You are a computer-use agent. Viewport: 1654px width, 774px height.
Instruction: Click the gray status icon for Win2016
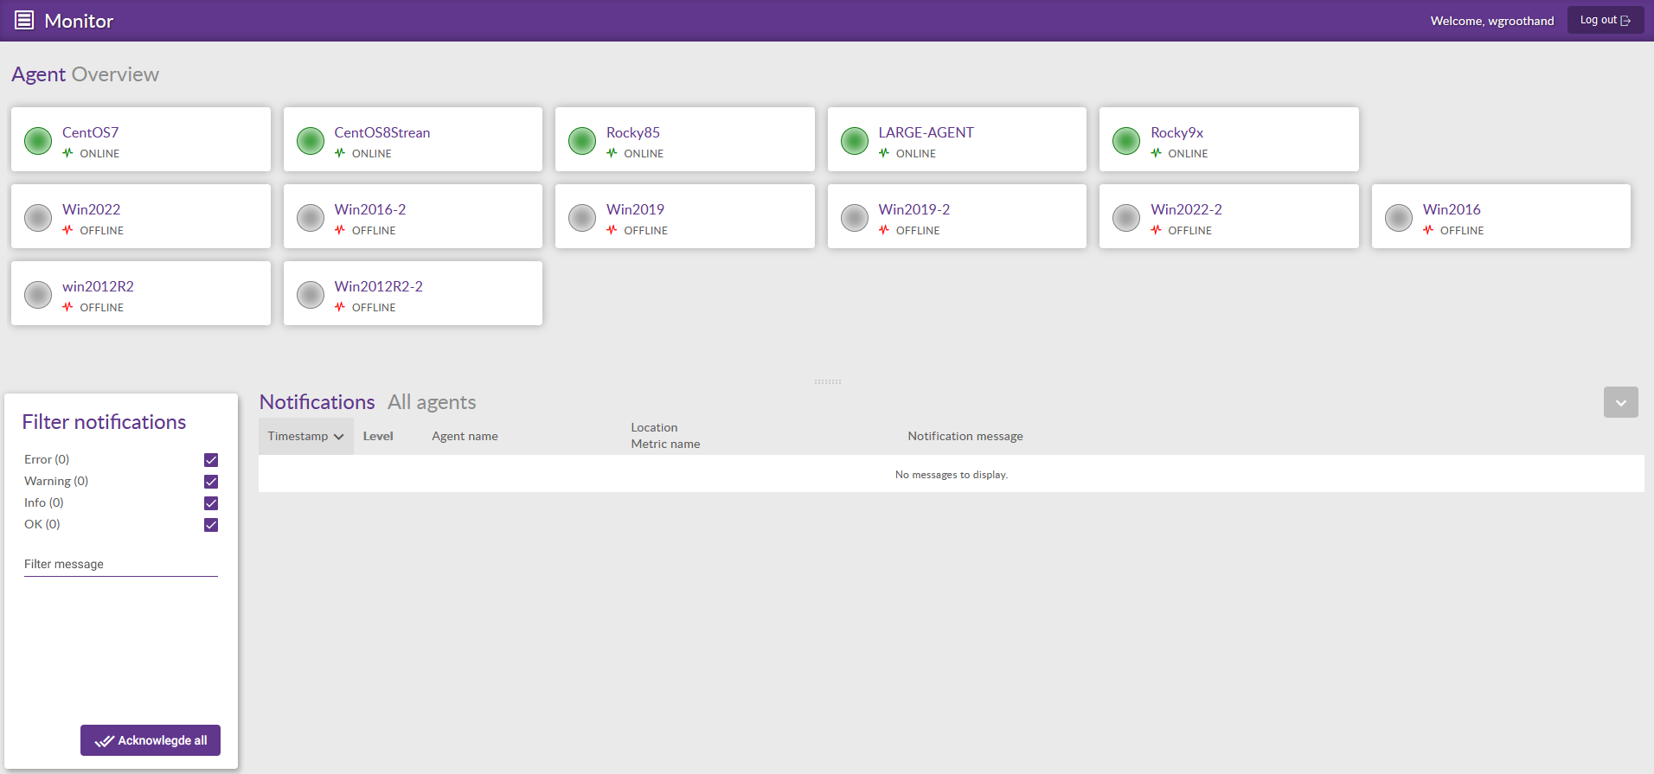[1398, 217]
